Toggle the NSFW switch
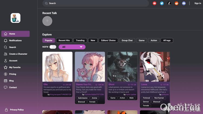203x114 pixels. (x=53, y=47)
